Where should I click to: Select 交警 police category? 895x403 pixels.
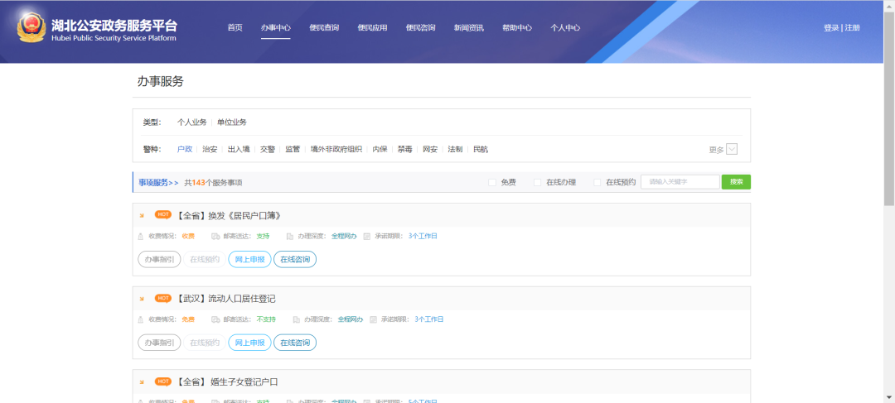(268, 149)
